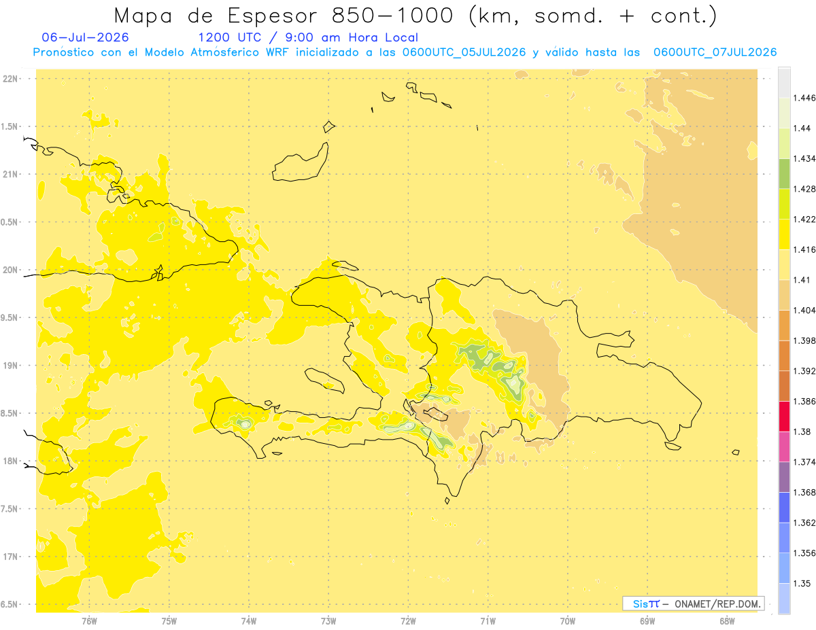
Task: Click the '75W' longitude axis label
Action: click(169, 620)
